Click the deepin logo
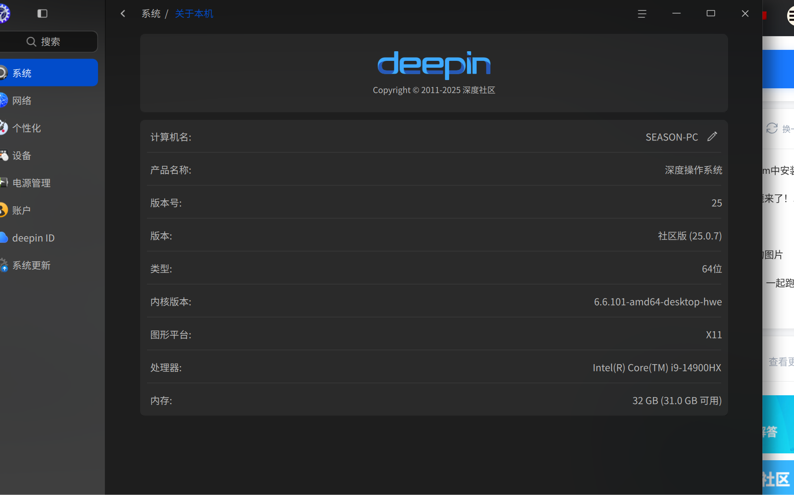The image size is (794, 495). pyautogui.click(x=434, y=65)
